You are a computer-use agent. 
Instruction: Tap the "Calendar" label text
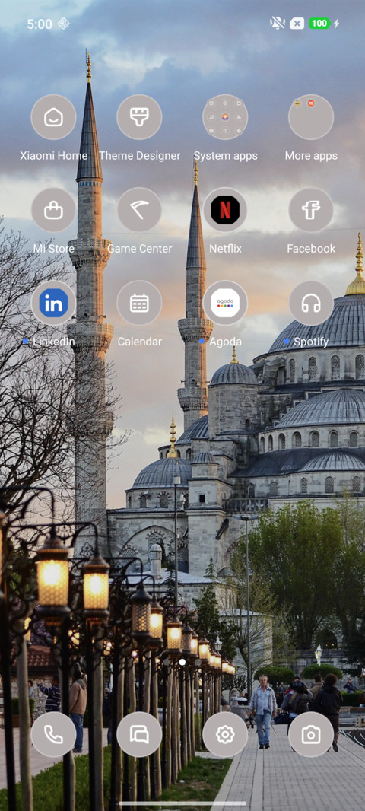click(x=140, y=342)
